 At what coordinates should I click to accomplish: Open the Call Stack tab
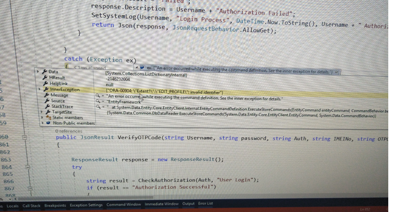pyautogui.click(x=31, y=206)
